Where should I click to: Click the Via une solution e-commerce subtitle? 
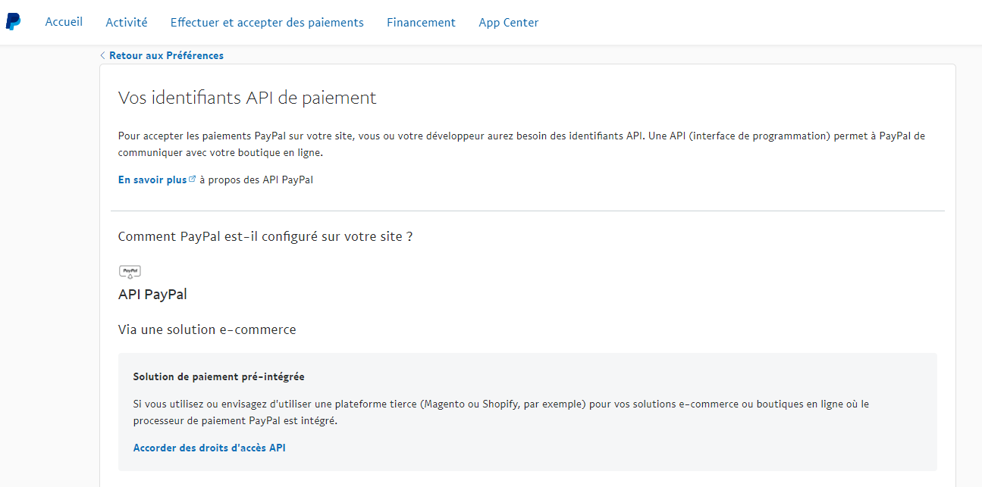pyautogui.click(x=207, y=329)
